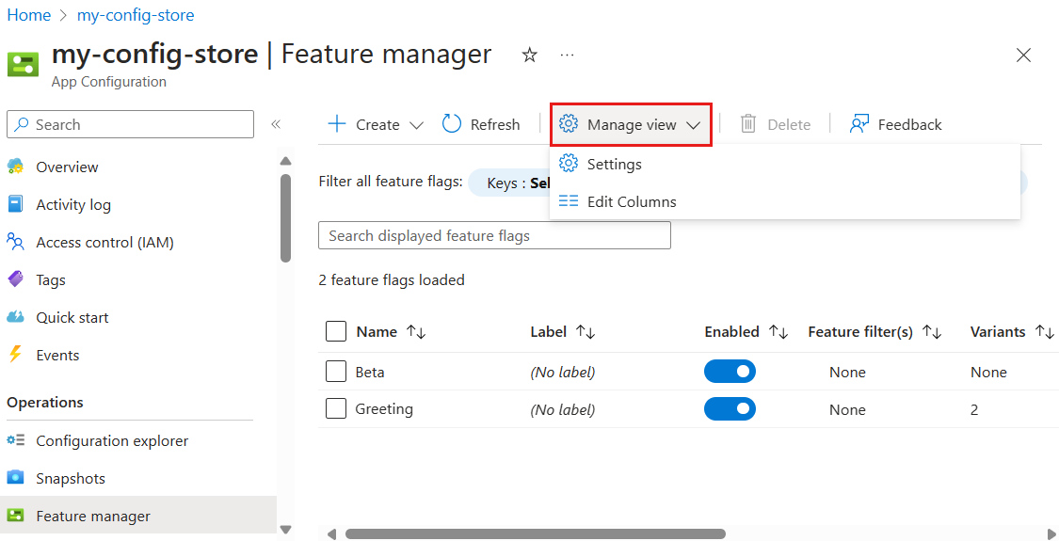Sort the table by Name column arrows
Screen dimensions: 1059x541
416,332
